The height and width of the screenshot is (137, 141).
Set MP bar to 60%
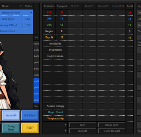pyautogui.click(x=36, y=69)
